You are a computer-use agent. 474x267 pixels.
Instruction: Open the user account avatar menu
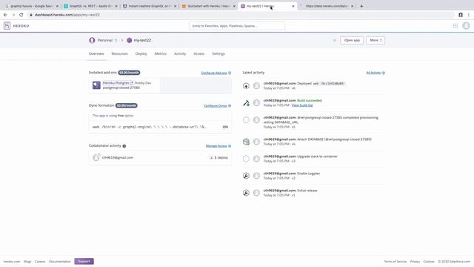466,26
